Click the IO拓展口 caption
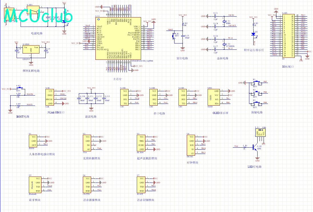This screenshot has width=313, height=212. tap(288, 66)
